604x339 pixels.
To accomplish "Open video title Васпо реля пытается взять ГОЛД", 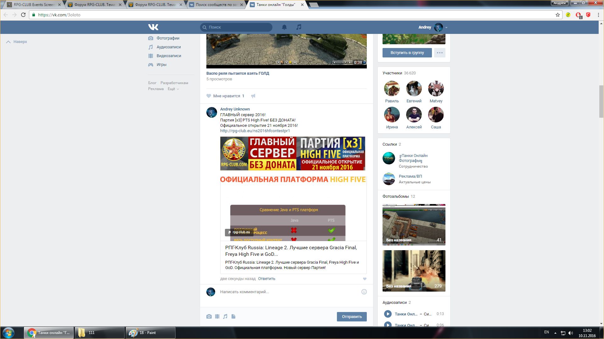I will pyautogui.click(x=238, y=73).
